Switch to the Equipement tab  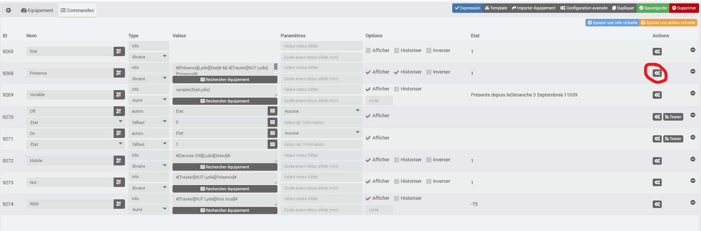click(x=37, y=10)
